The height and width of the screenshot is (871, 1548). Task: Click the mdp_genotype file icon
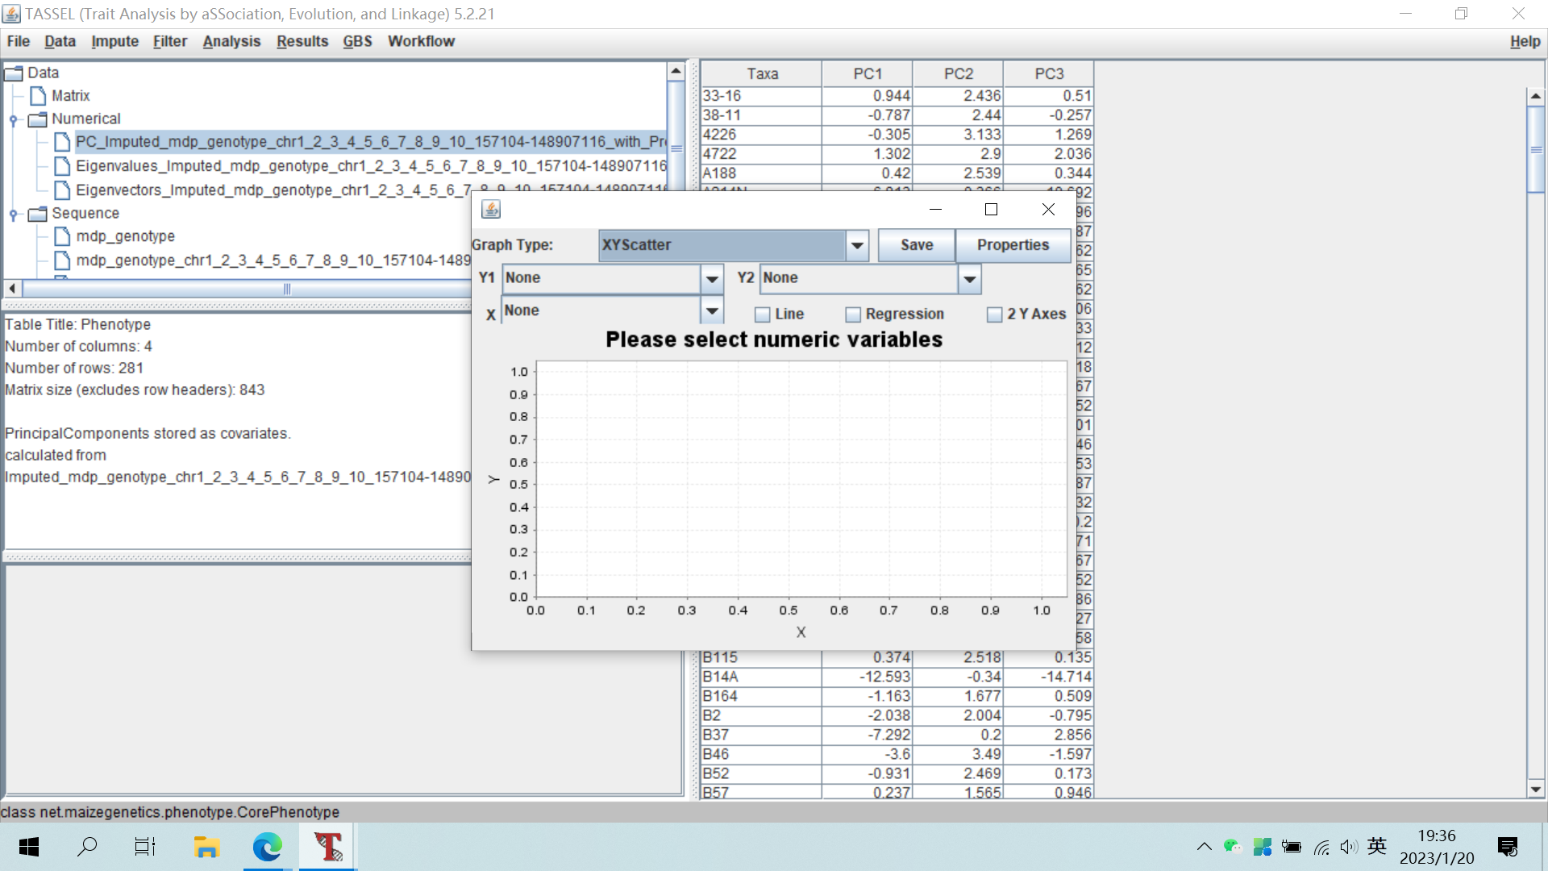click(61, 235)
